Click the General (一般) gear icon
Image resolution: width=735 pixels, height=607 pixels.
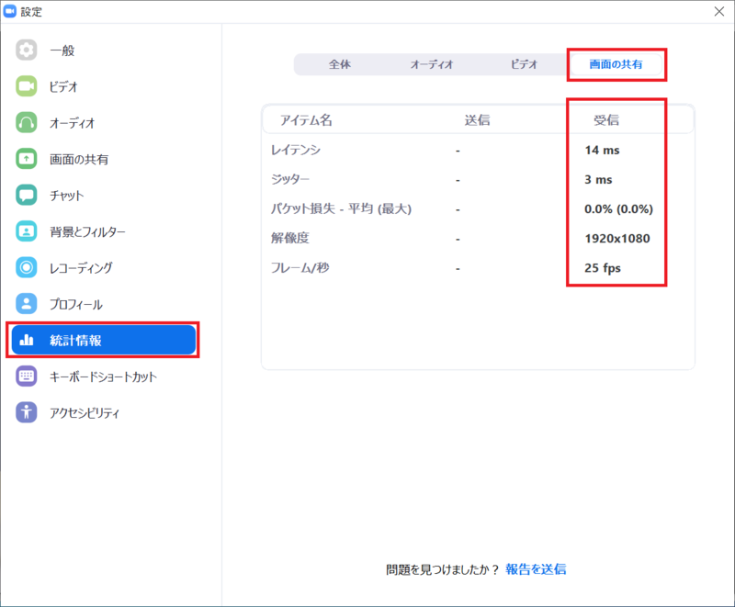[x=27, y=50]
